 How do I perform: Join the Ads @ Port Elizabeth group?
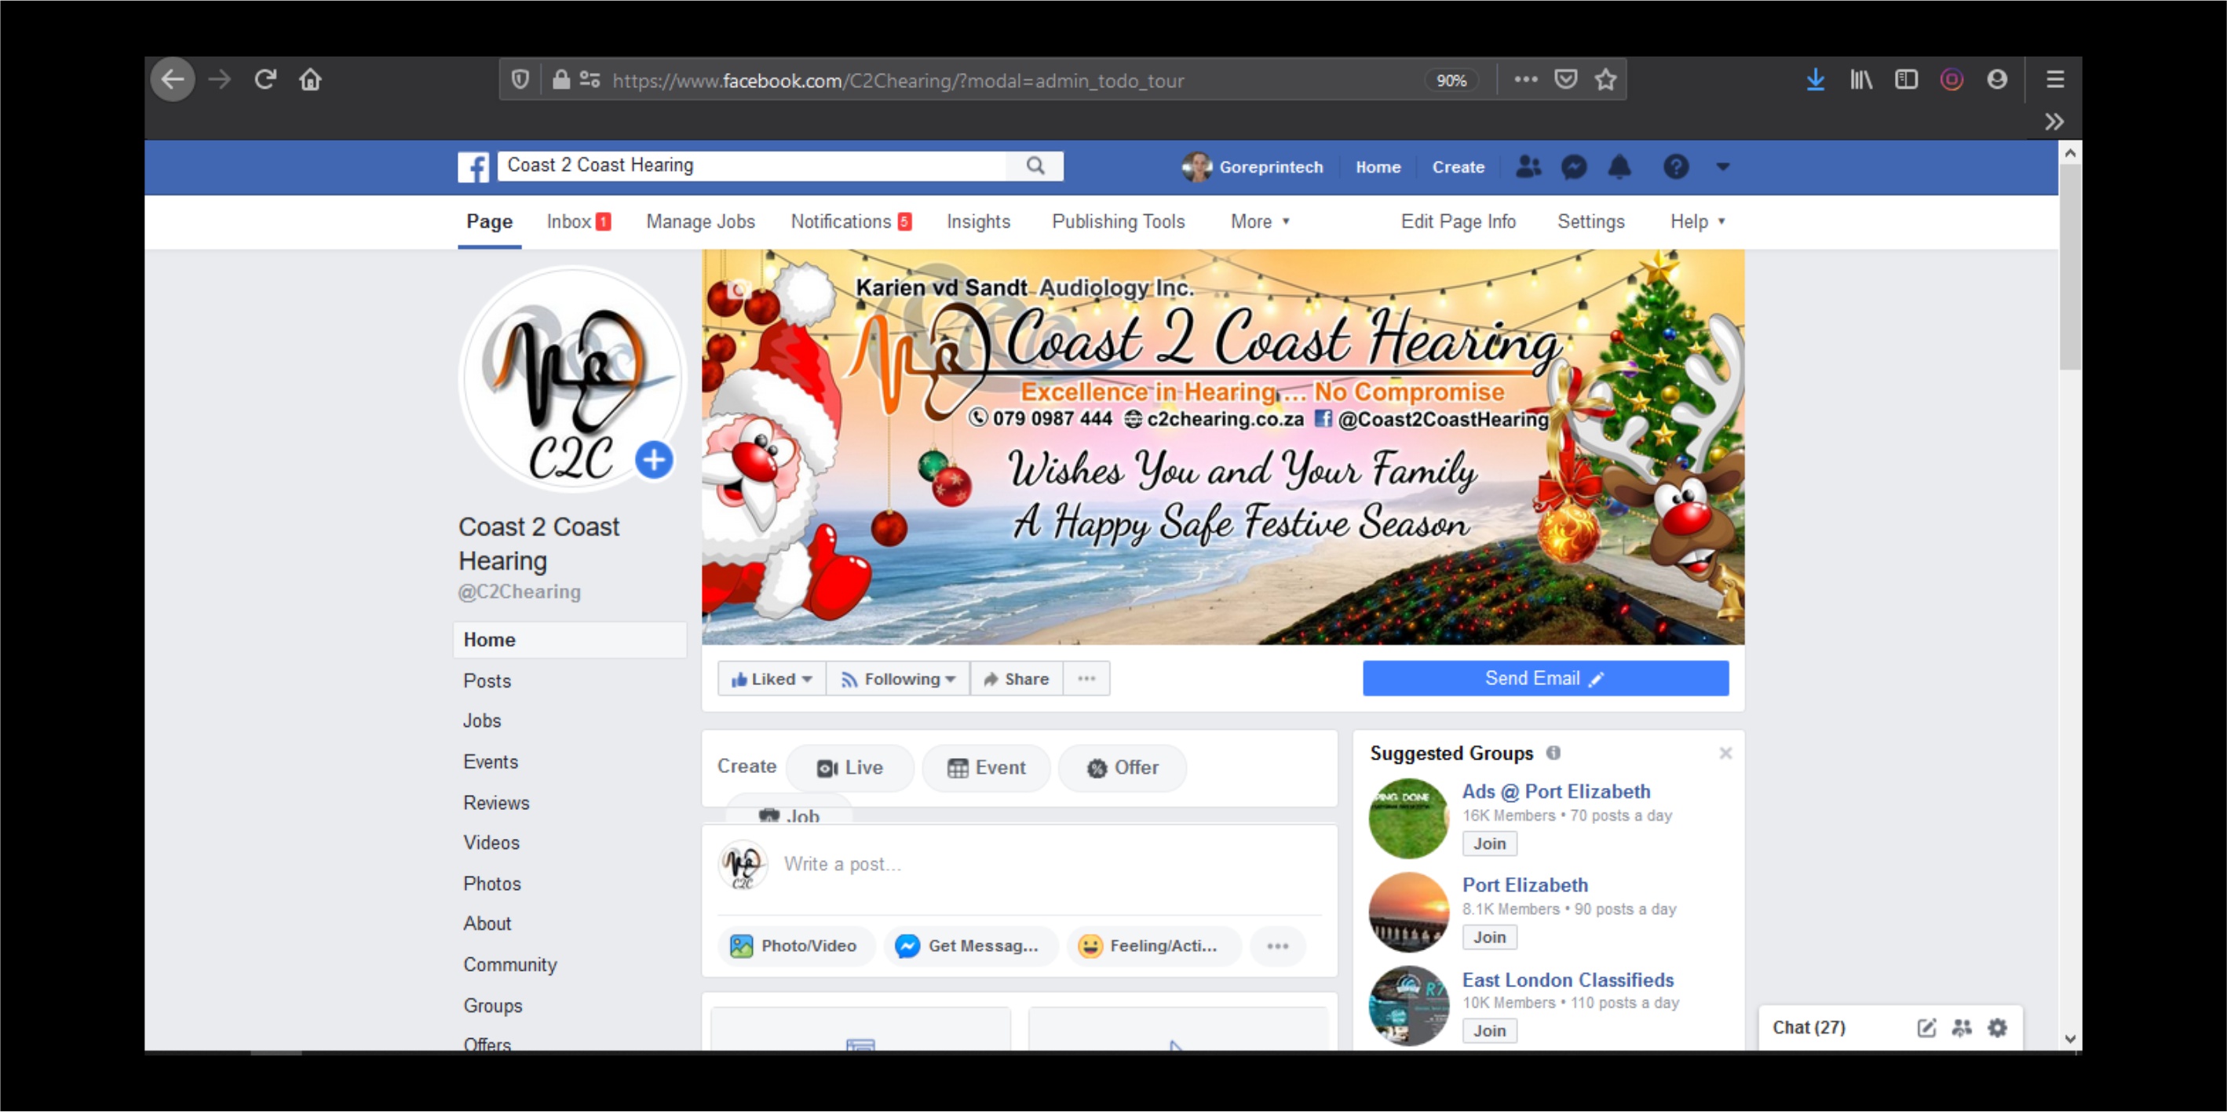[x=1488, y=844]
